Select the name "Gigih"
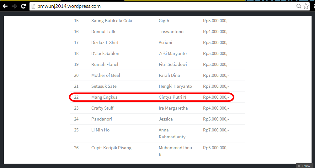Image resolution: width=315 pixels, height=168 pixels. 164,21
